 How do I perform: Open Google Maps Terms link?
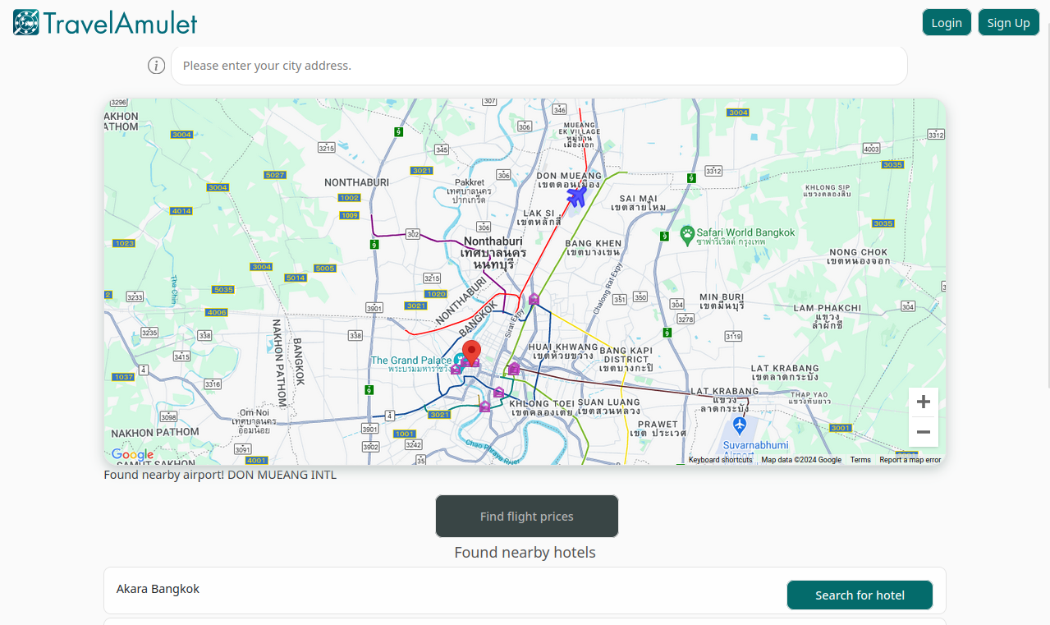pyautogui.click(x=860, y=460)
